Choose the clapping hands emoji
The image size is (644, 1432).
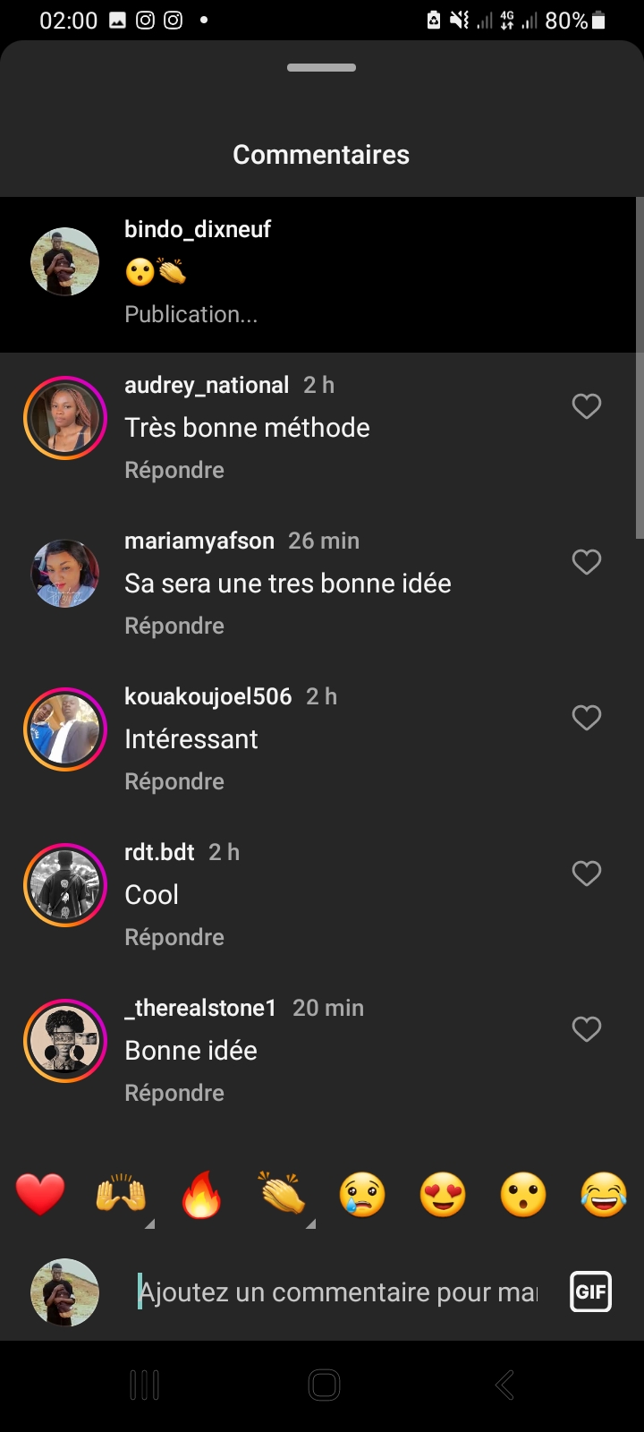click(x=282, y=1195)
